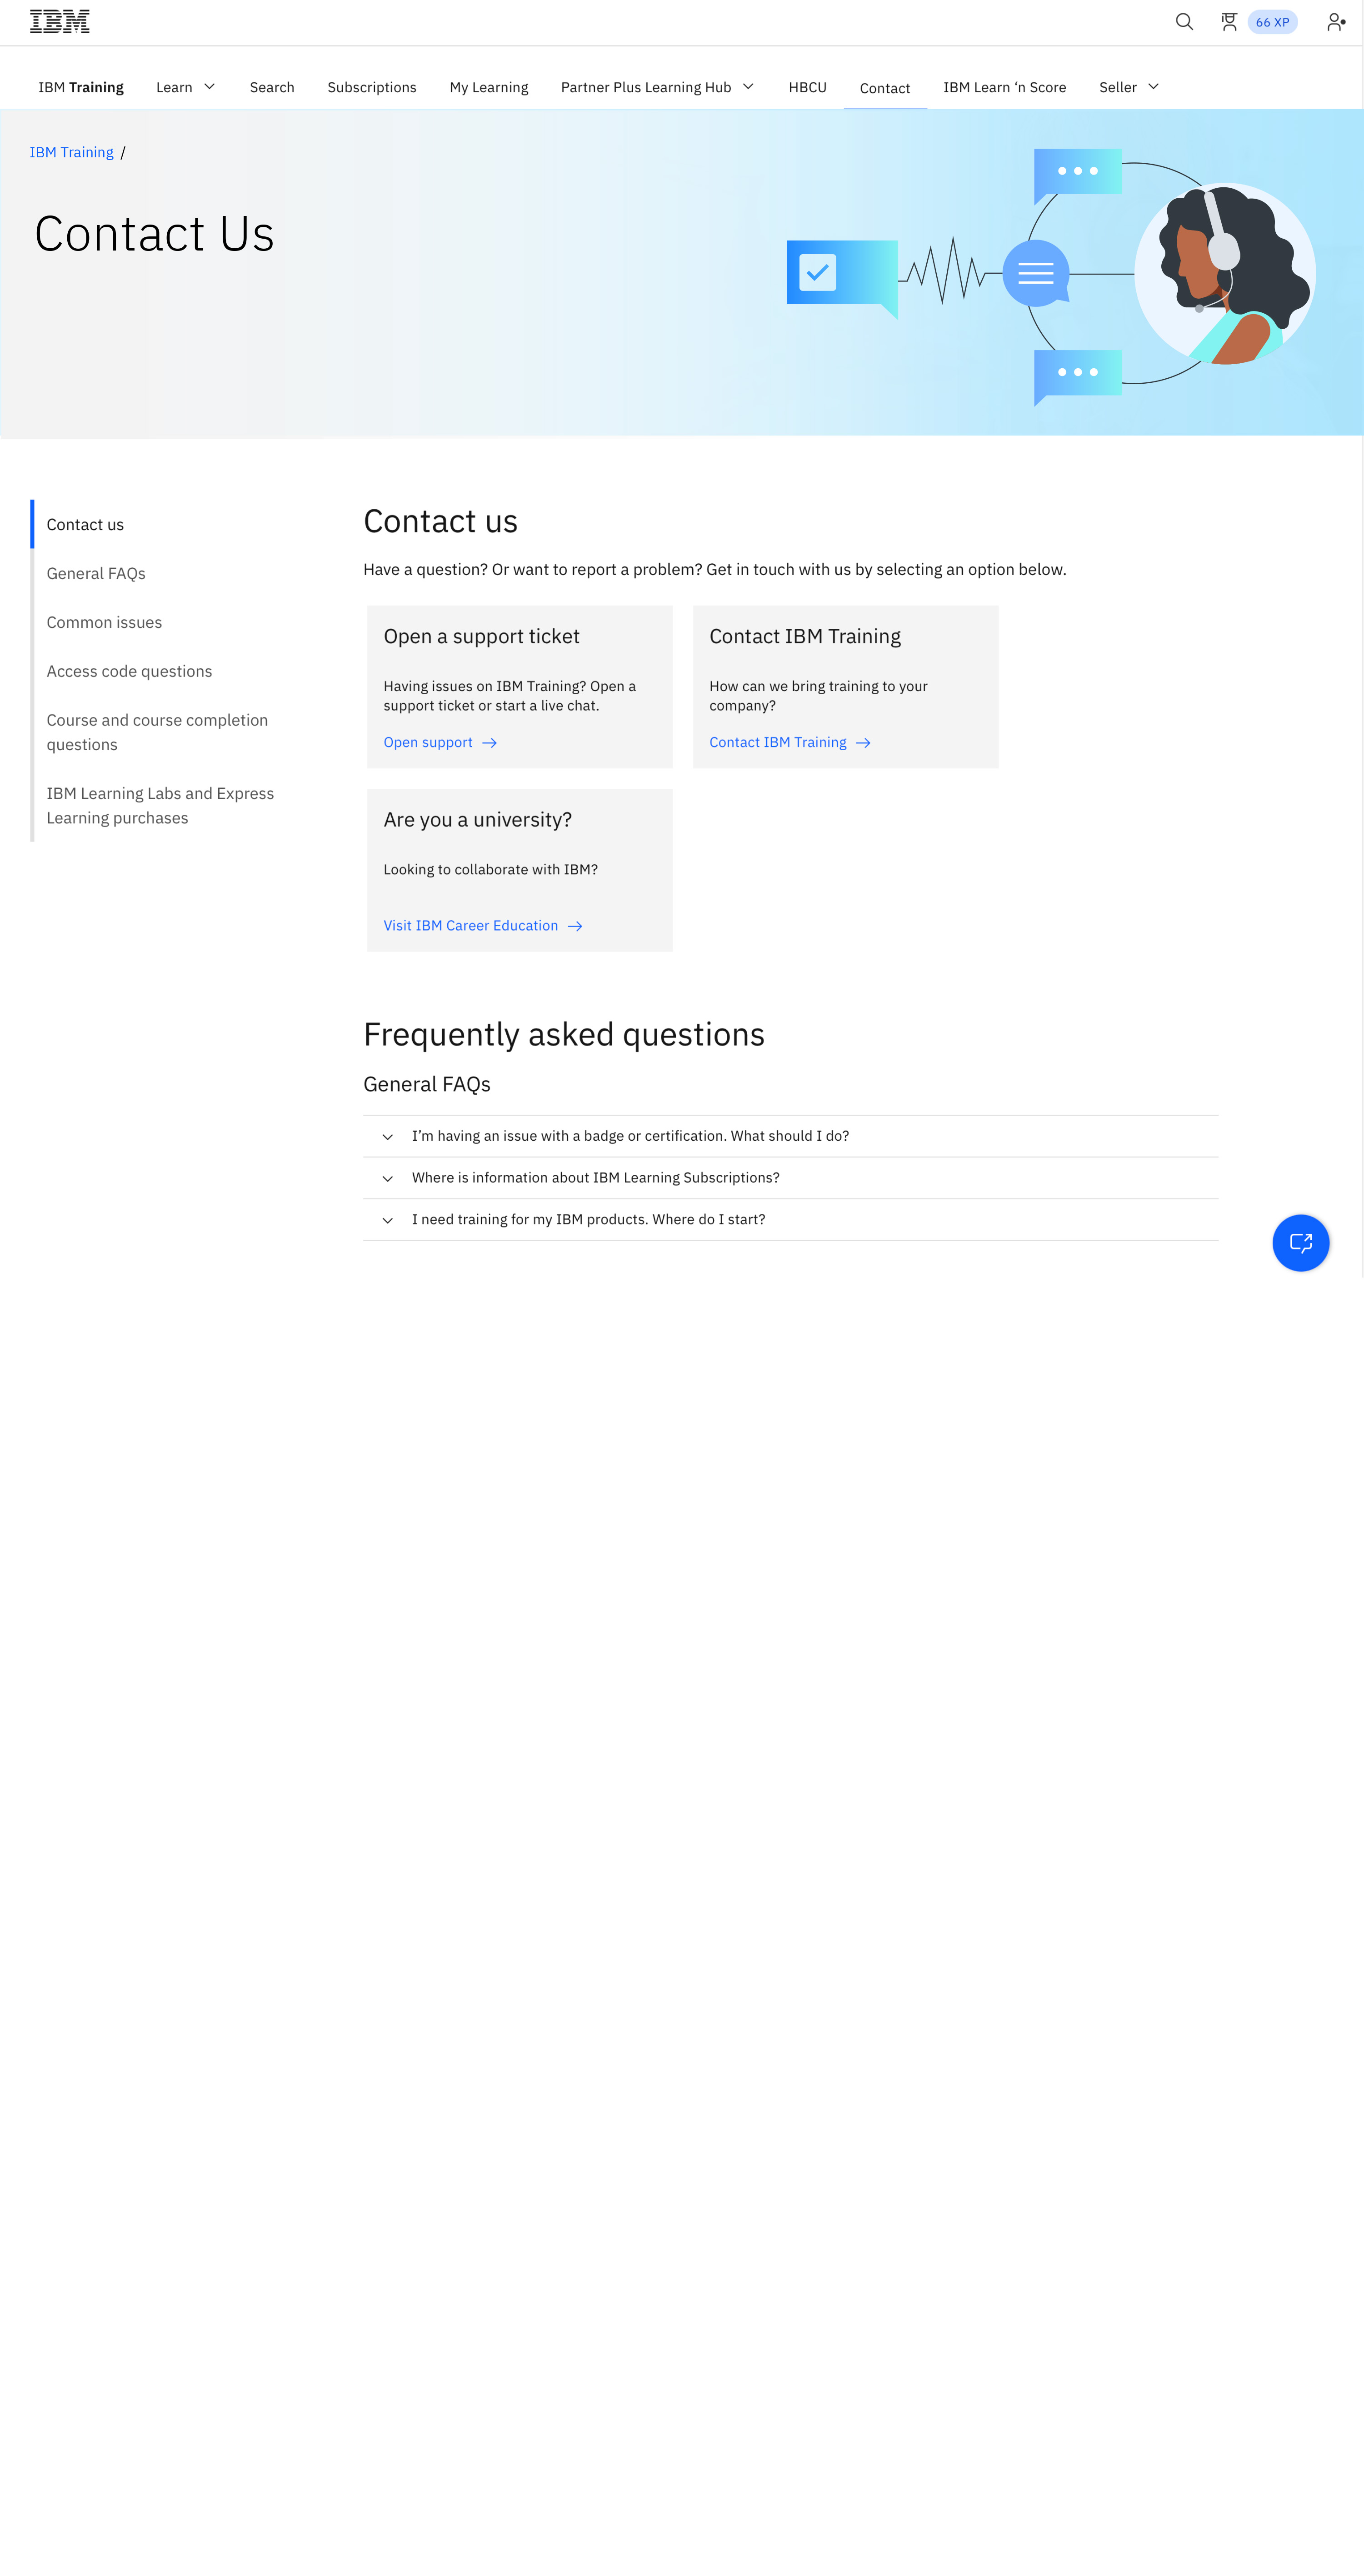The width and height of the screenshot is (1364, 2576).
Task: Go to the Subscriptions tab
Action: click(x=372, y=87)
